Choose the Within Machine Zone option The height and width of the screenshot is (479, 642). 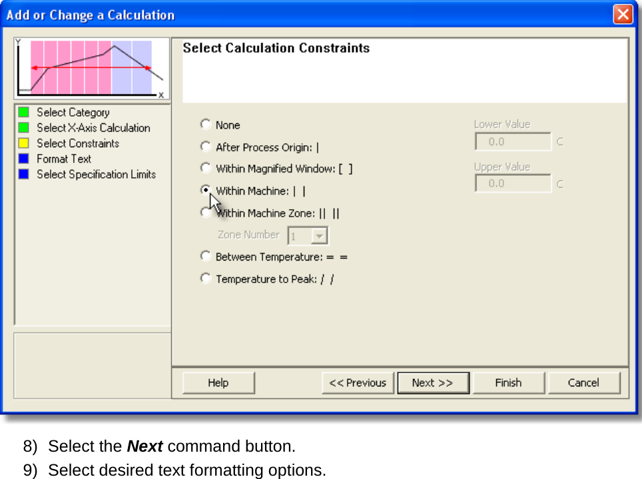pos(206,213)
